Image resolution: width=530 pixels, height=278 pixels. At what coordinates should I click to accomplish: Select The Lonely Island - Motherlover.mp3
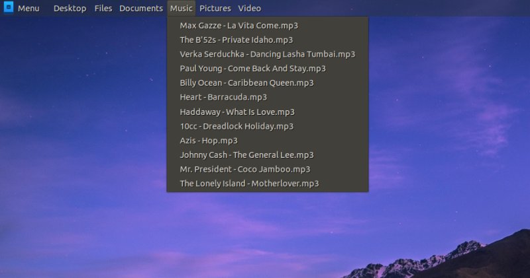(x=249, y=184)
